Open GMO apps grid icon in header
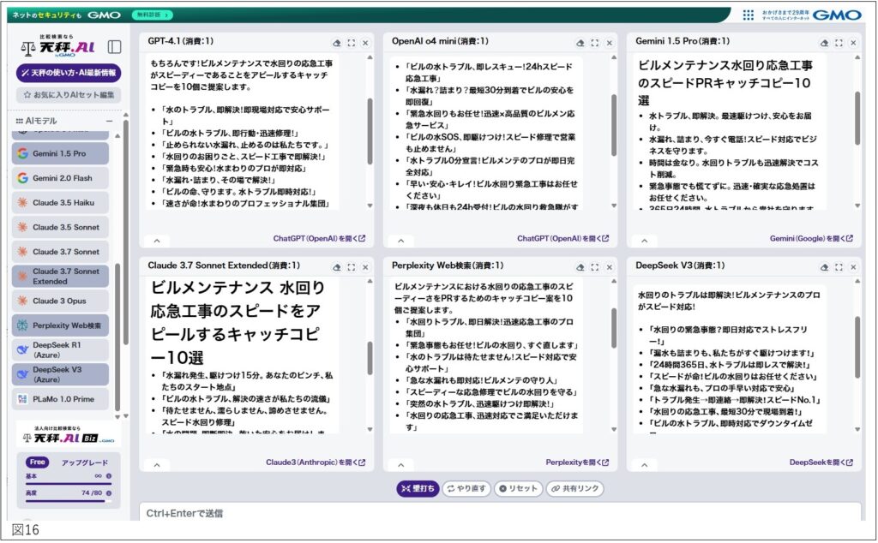The image size is (878, 543). (748, 15)
